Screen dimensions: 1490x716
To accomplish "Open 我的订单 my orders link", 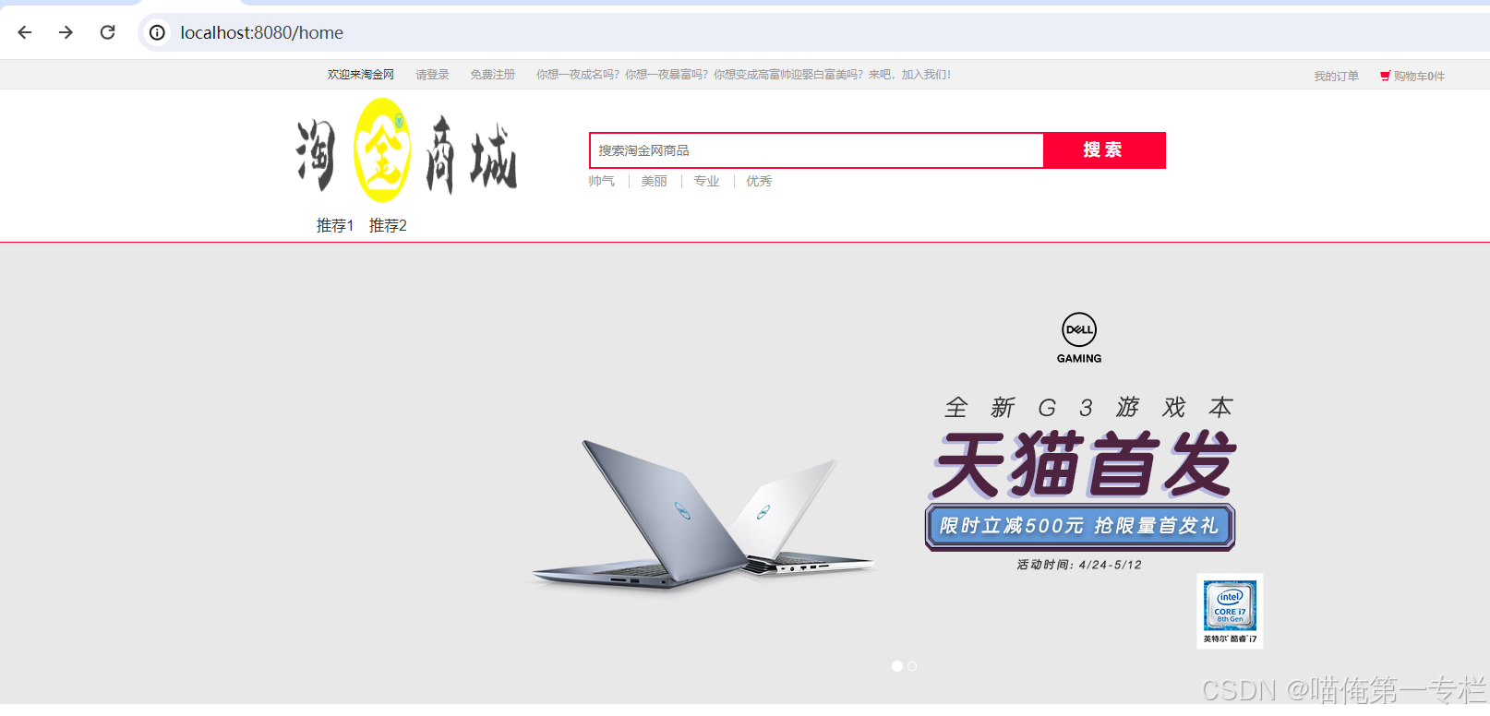I will (x=1336, y=76).
